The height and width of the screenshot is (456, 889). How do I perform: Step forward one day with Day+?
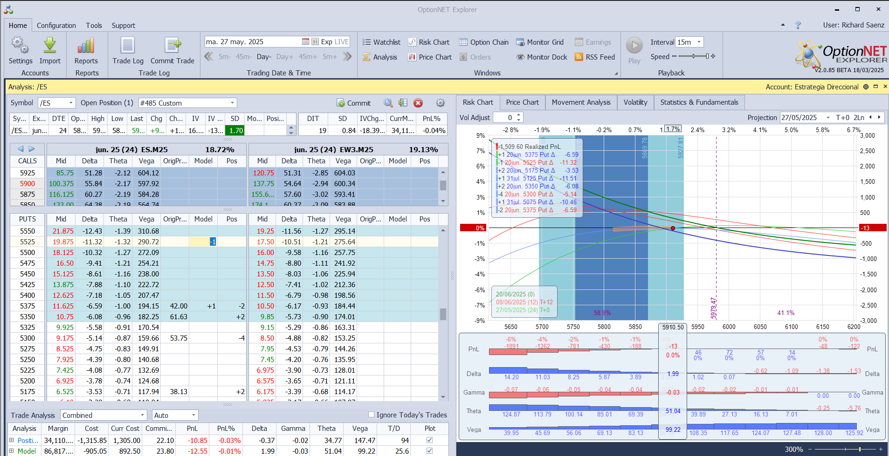(285, 57)
